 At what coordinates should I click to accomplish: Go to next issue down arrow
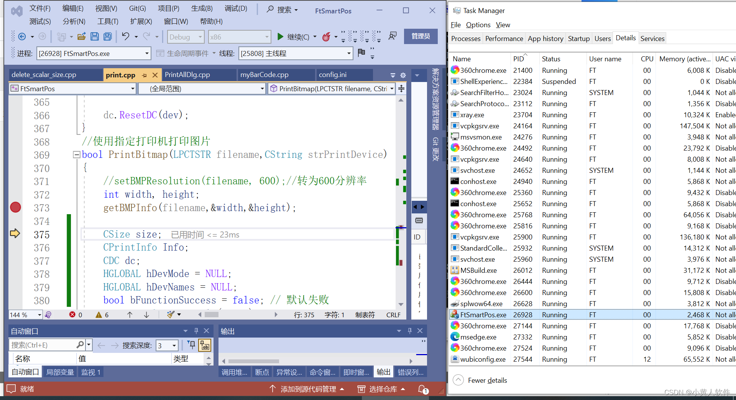pos(146,315)
